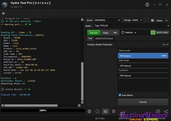
Task: Open the Option sliders icon
Action: pyautogui.click(x=152, y=21)
